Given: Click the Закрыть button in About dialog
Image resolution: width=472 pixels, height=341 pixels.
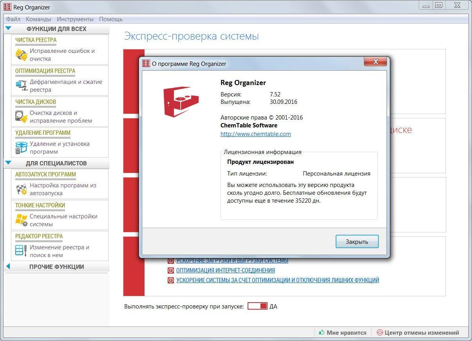Looking at the screenshot, I should point(357,241).
